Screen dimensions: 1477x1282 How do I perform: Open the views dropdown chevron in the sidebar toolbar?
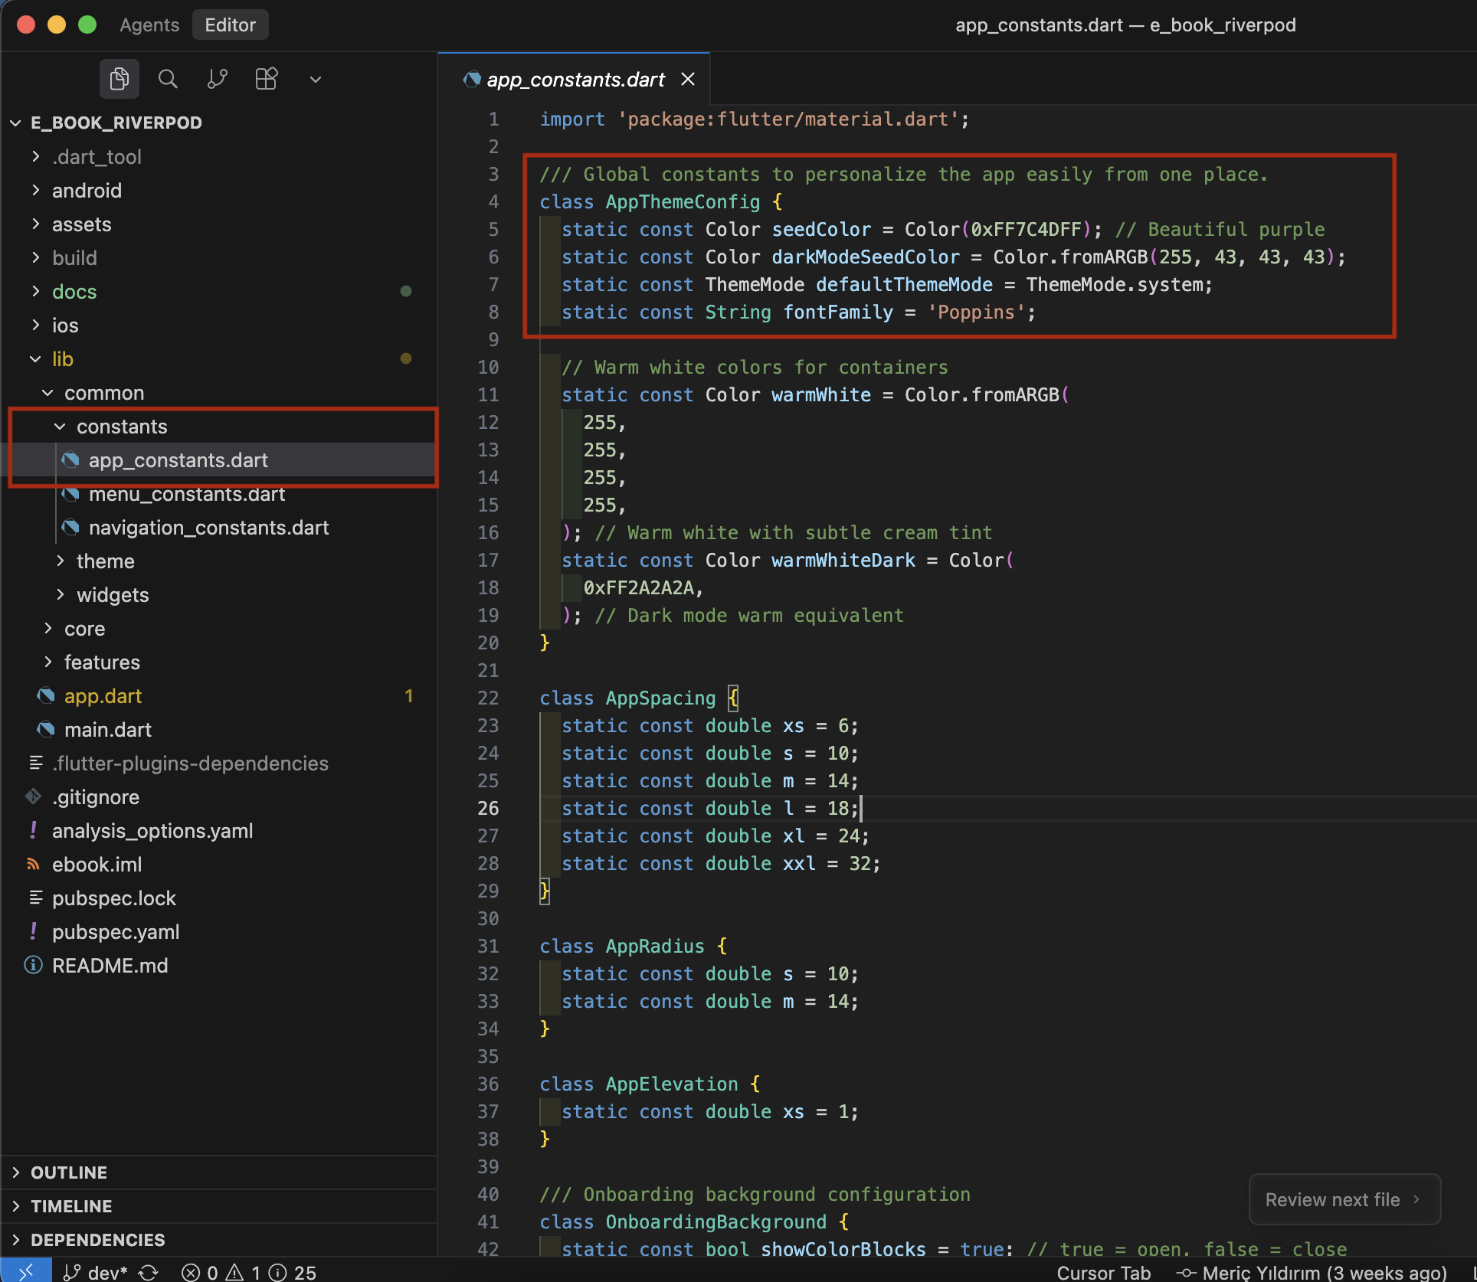pyautogui.click(x=315, y=78)
